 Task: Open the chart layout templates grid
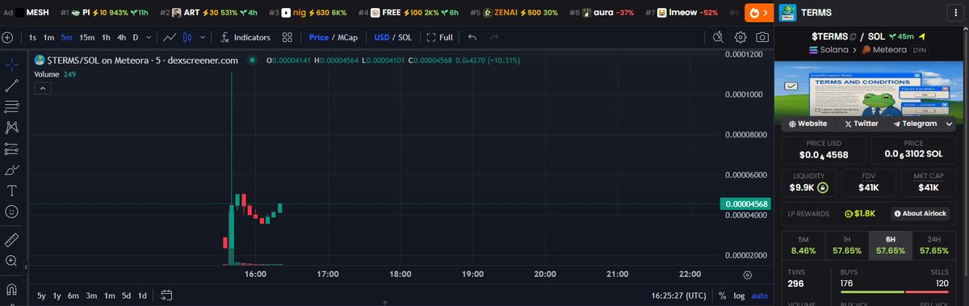[x=287, y=37]
